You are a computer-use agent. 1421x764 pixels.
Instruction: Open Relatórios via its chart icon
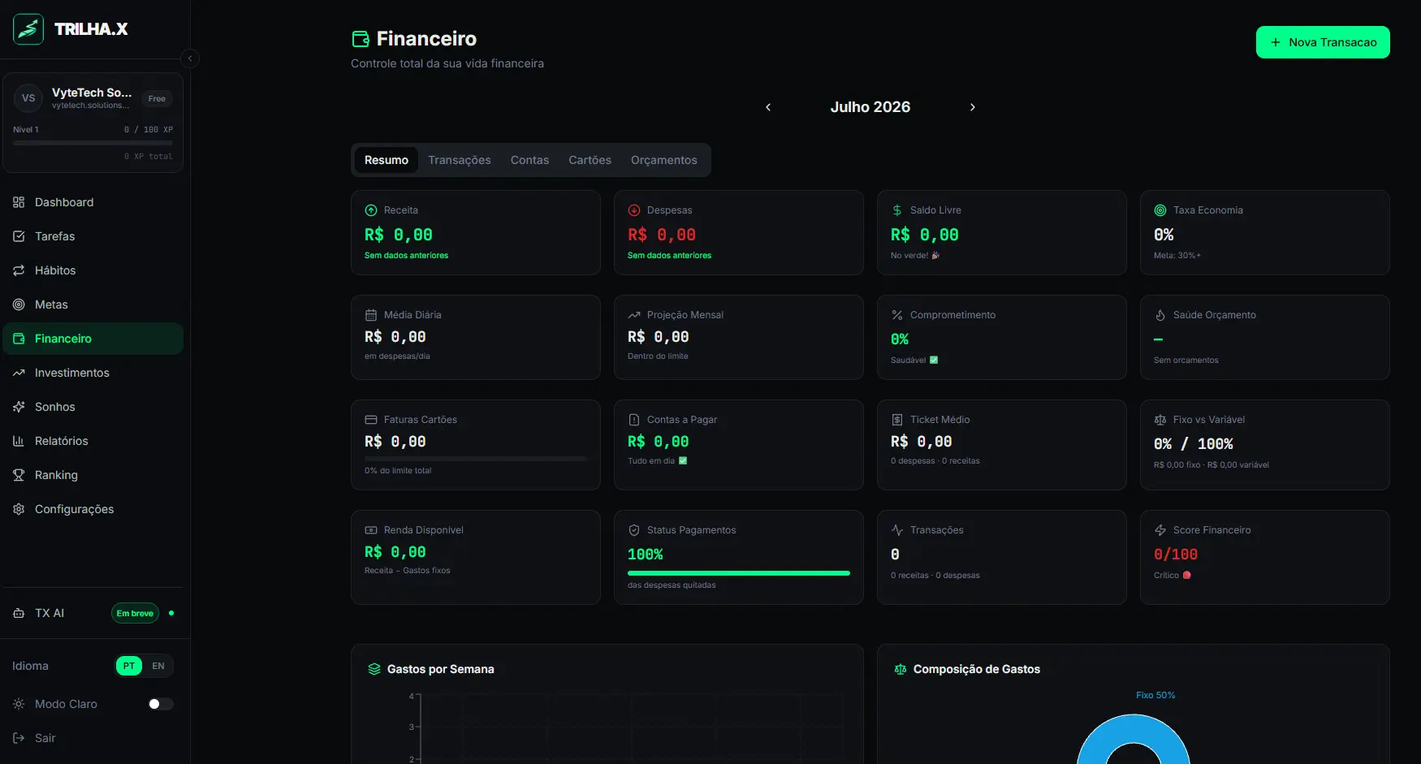pos(19,441)
